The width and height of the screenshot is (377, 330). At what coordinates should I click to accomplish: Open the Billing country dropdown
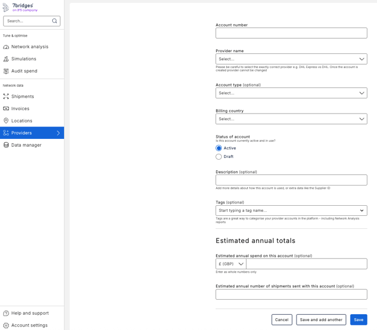[291, 119]
